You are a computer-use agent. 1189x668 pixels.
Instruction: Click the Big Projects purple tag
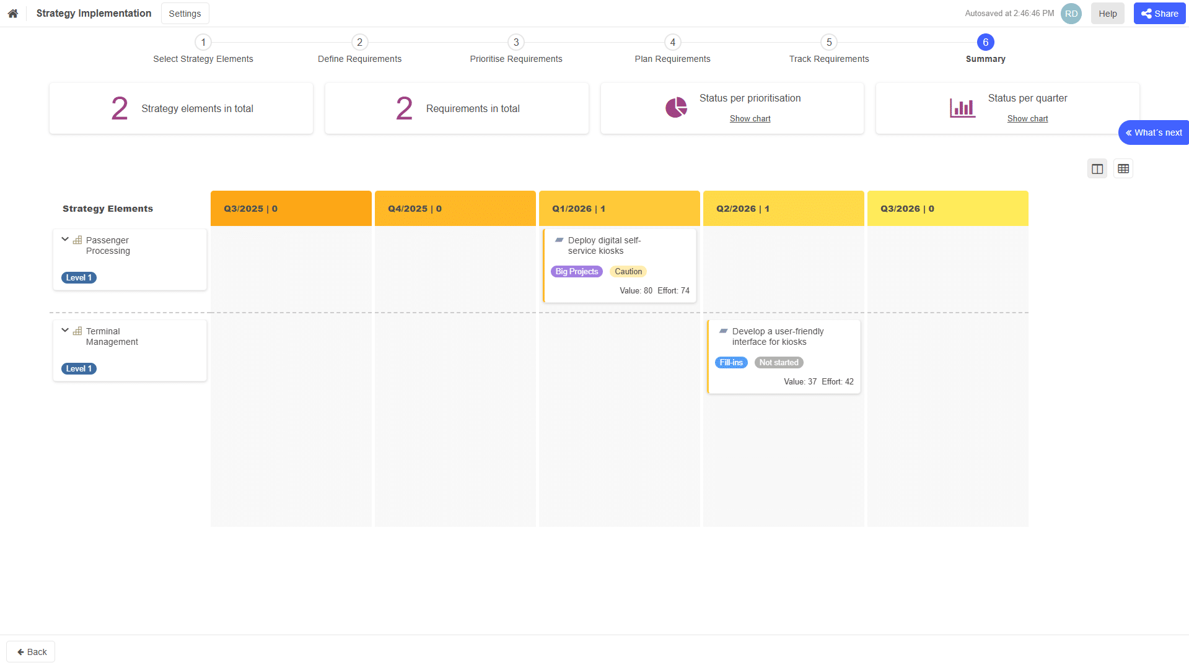point(576,272)
